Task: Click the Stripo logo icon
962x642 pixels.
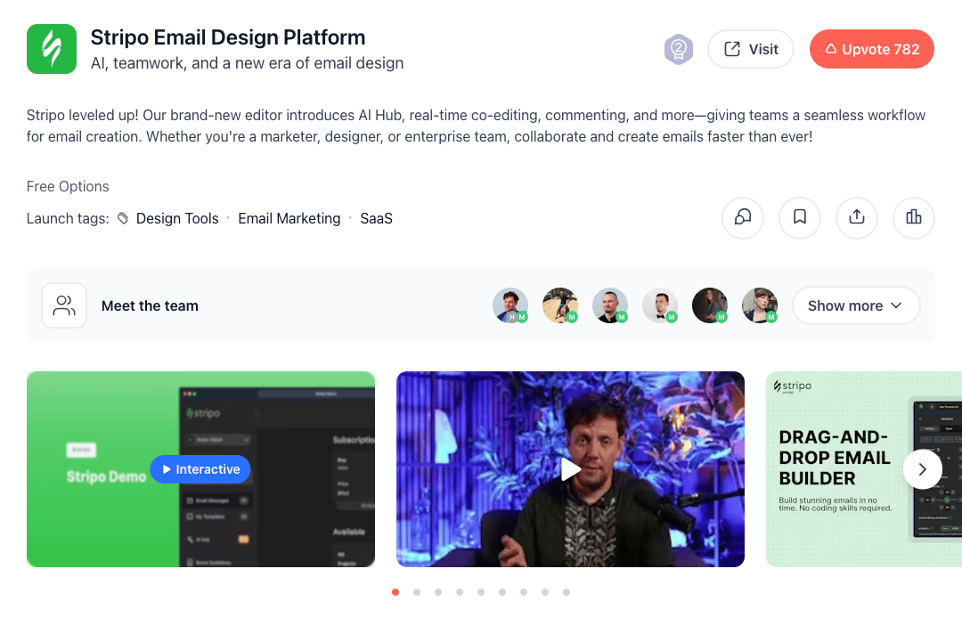Action: [51, 49]
